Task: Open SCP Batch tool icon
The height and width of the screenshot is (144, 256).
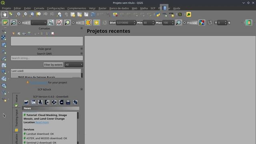Action: coord(68,102)
